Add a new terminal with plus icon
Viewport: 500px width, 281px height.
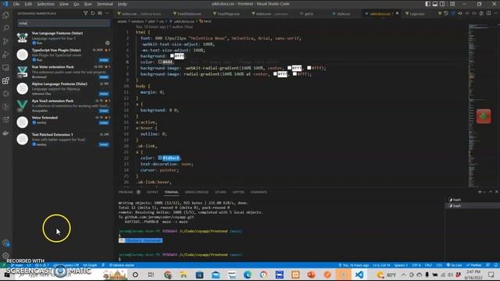coord(480,192)
